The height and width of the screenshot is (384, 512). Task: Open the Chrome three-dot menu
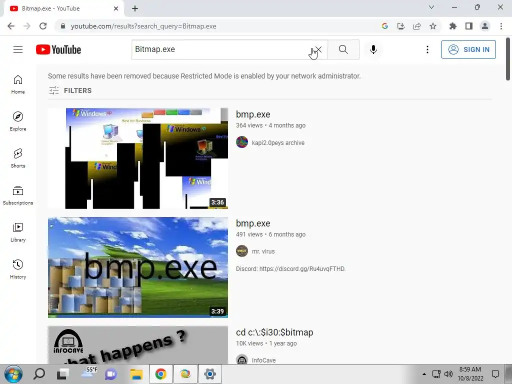tap(501, 26)
